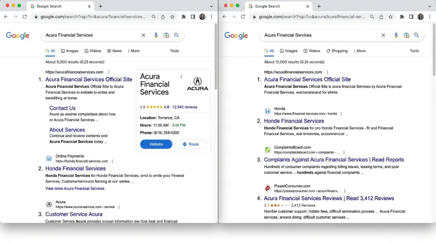Click the camera image search icon in the left window

coord(166,35)
